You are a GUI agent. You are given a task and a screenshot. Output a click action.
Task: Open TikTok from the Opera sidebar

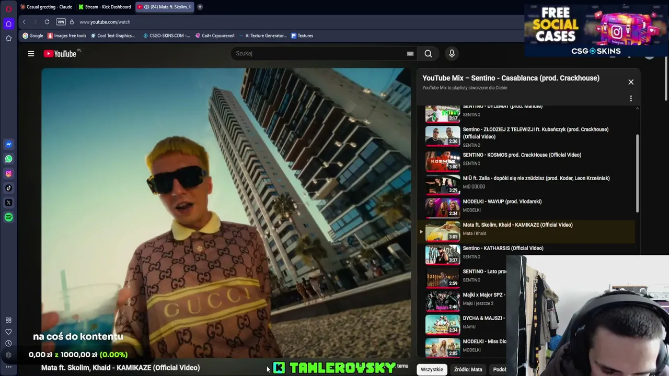(8, 188)
